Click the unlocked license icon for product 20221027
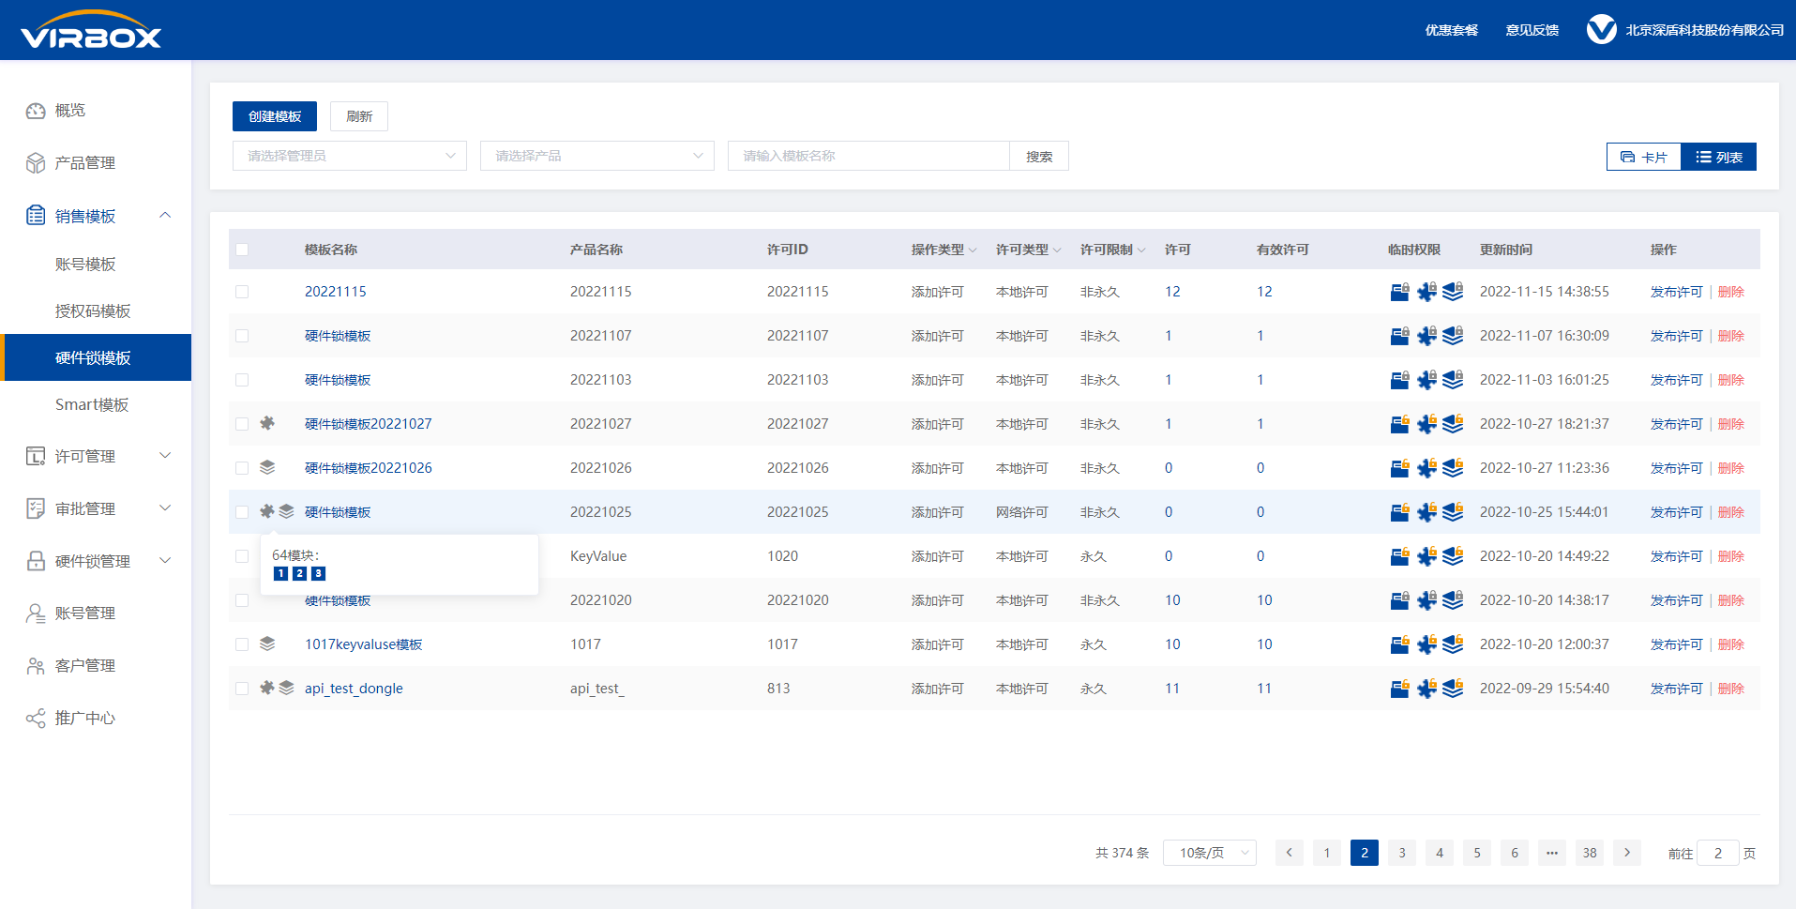The width and height of the screenshot is (1796, 909). (x=1399, y=424)
